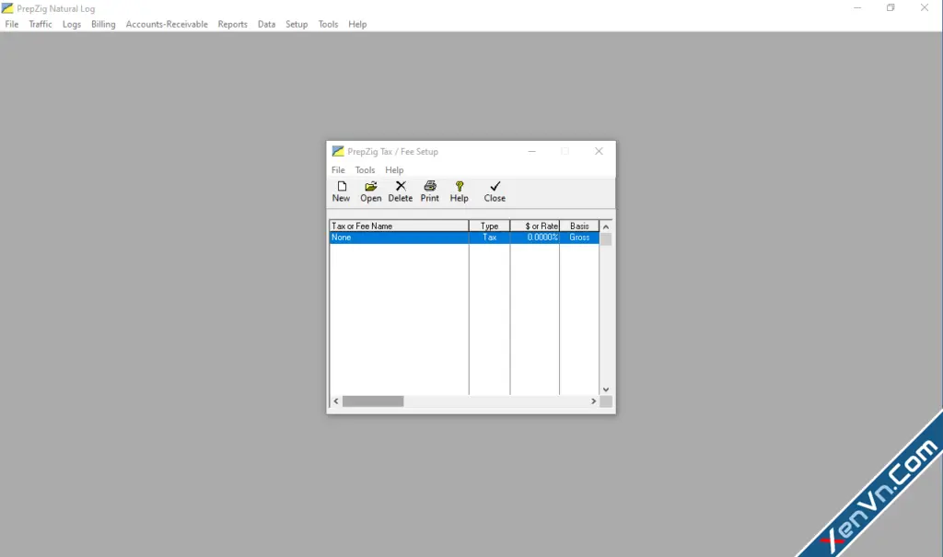This screenshot has height=557, width=943.
Task: Open Help from the Tax/Fee toolbar
Action: 459,191
